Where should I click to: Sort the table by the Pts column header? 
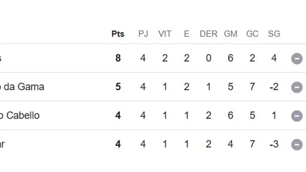coord(118,34)
